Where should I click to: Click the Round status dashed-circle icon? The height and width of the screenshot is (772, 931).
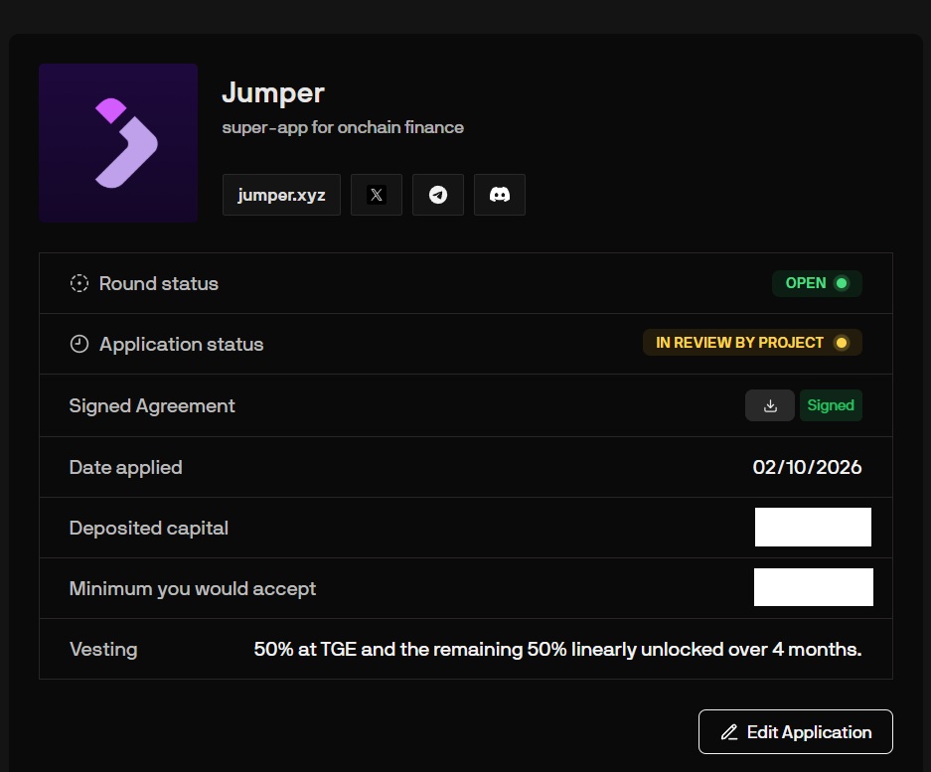tap(78, 283)
